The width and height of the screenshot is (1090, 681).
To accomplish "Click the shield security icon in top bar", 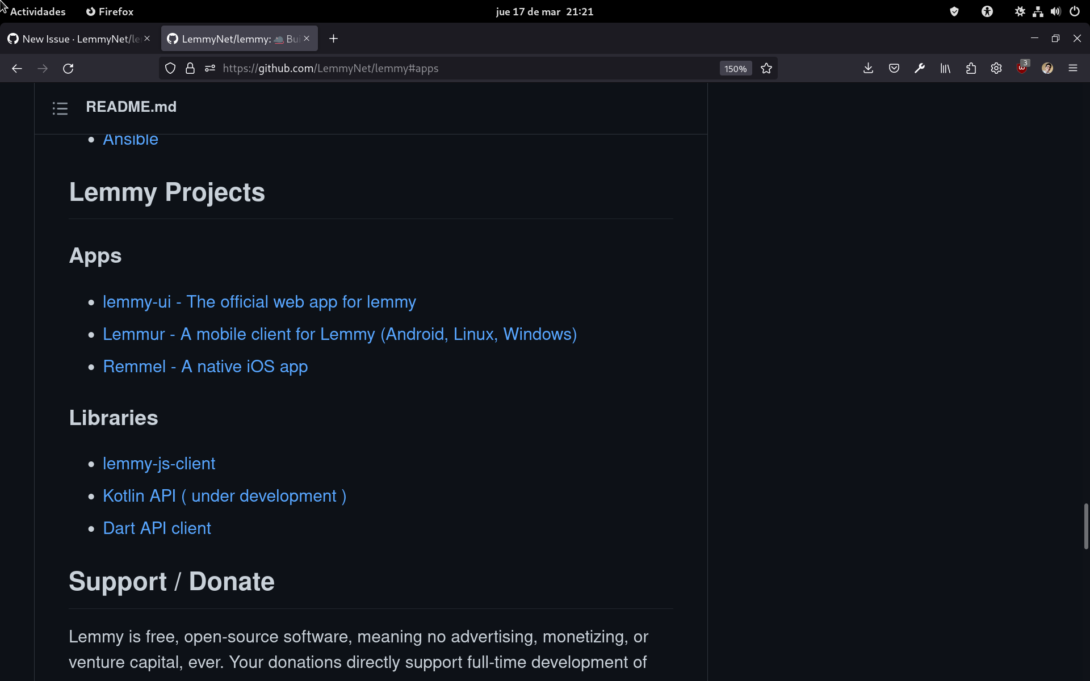I will click(x=954, y=11).
